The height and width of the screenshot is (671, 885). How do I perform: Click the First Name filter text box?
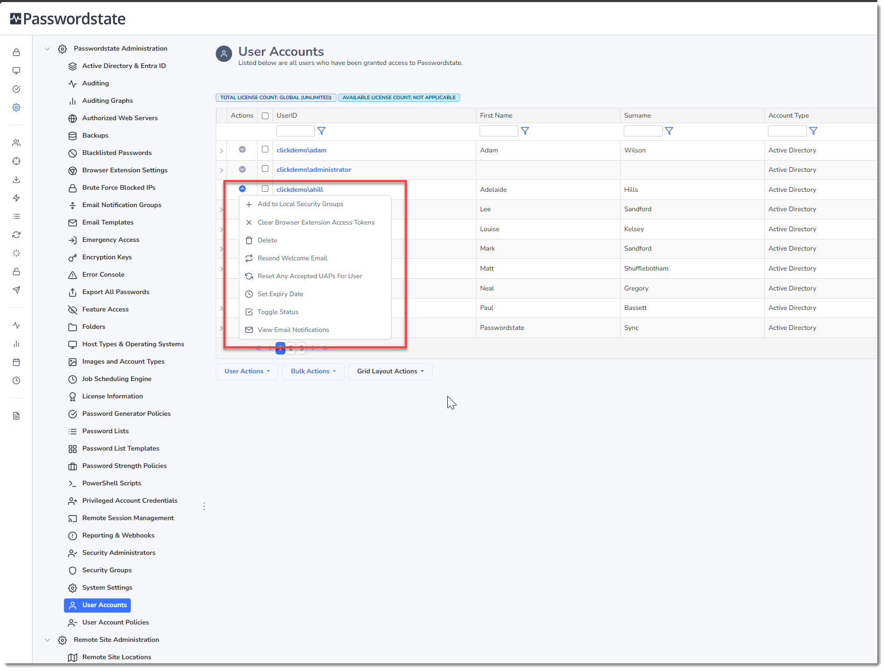pyautogui.click(x=499, y=131)
